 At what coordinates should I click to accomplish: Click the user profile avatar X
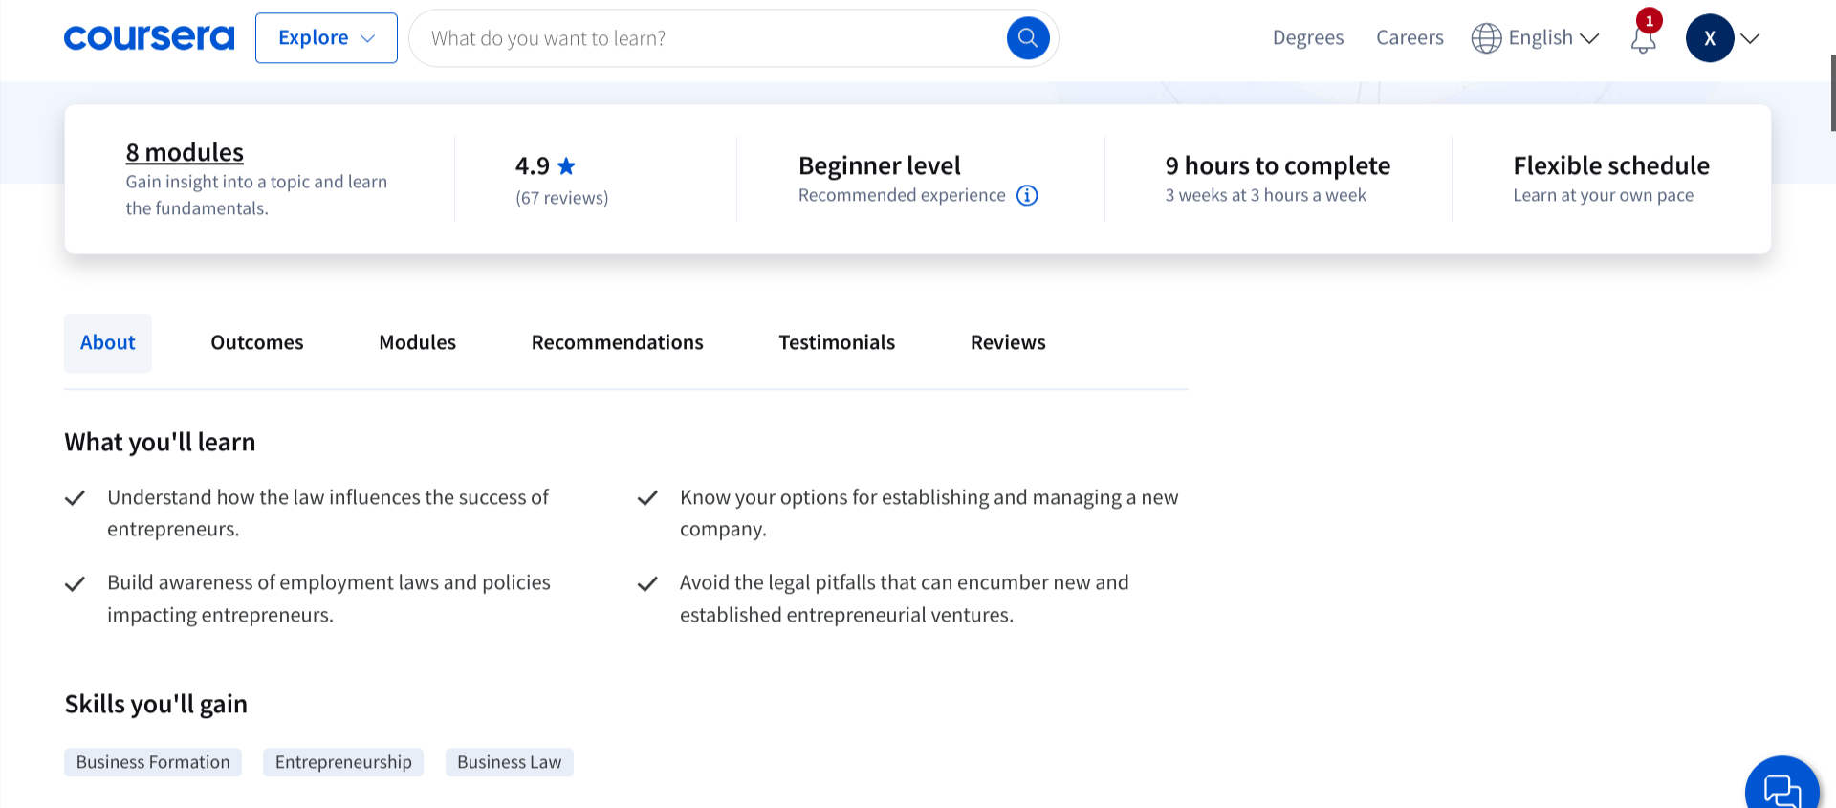[1710, 38]
